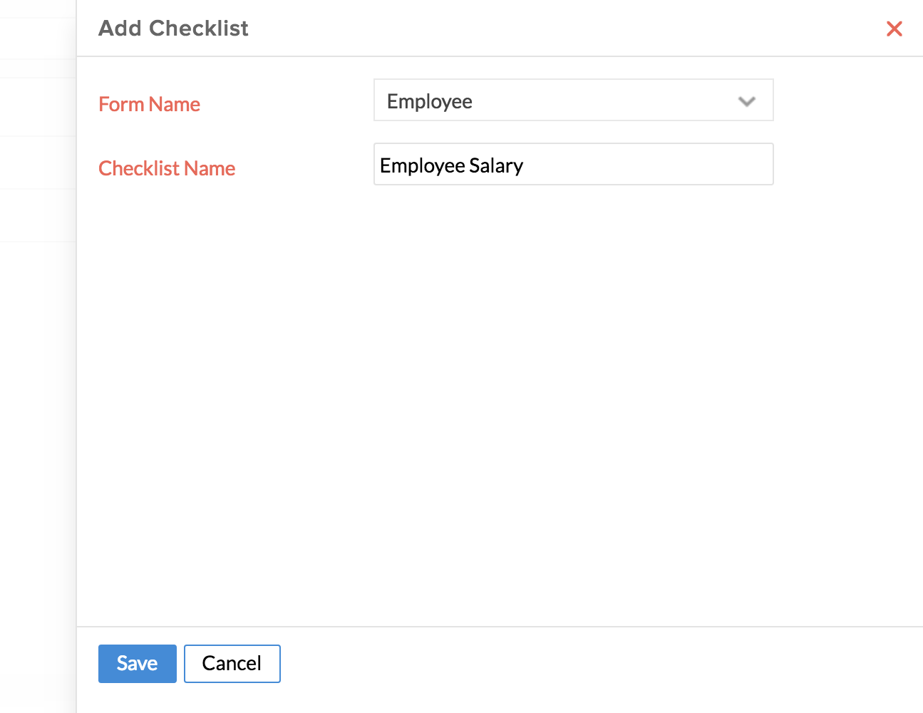Image resolution: width=923 pixels, height=713 pixels.
Task: Close the Add Checklist dialog
Action: coord(894,29)
